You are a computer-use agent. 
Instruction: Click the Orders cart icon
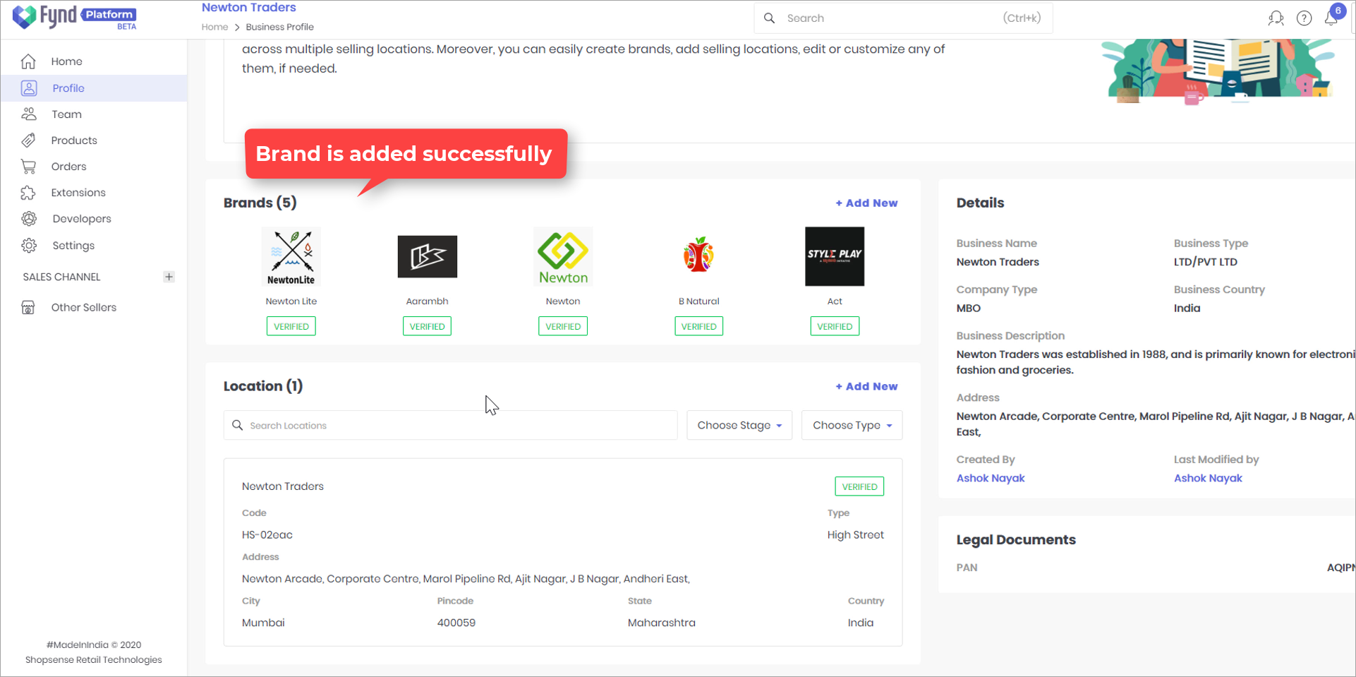[x=28, y=167]
